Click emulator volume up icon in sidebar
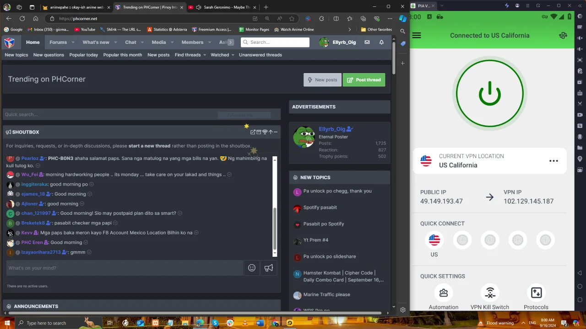Screen dimensions: 586x329 tap(580, 38)
